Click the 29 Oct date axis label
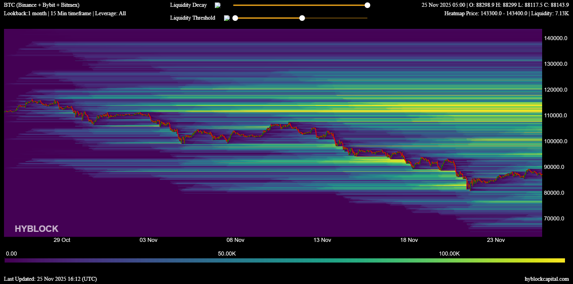573x284 pixels. pyautogui.click(x=62, y=240)
